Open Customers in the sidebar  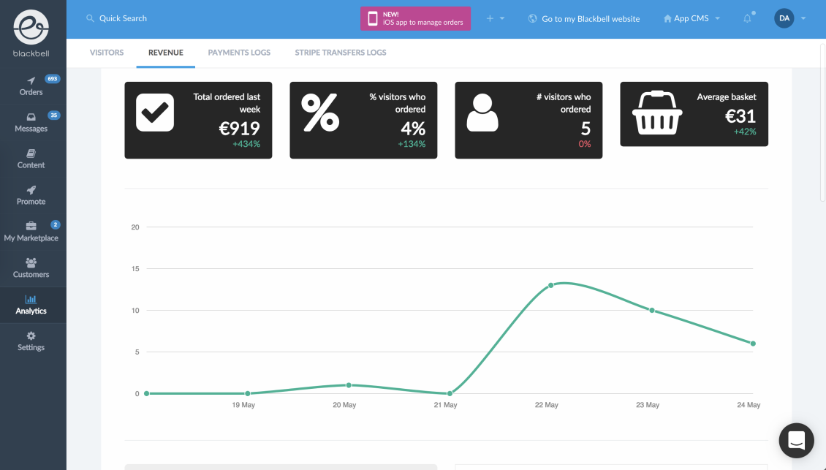[31, 268]
